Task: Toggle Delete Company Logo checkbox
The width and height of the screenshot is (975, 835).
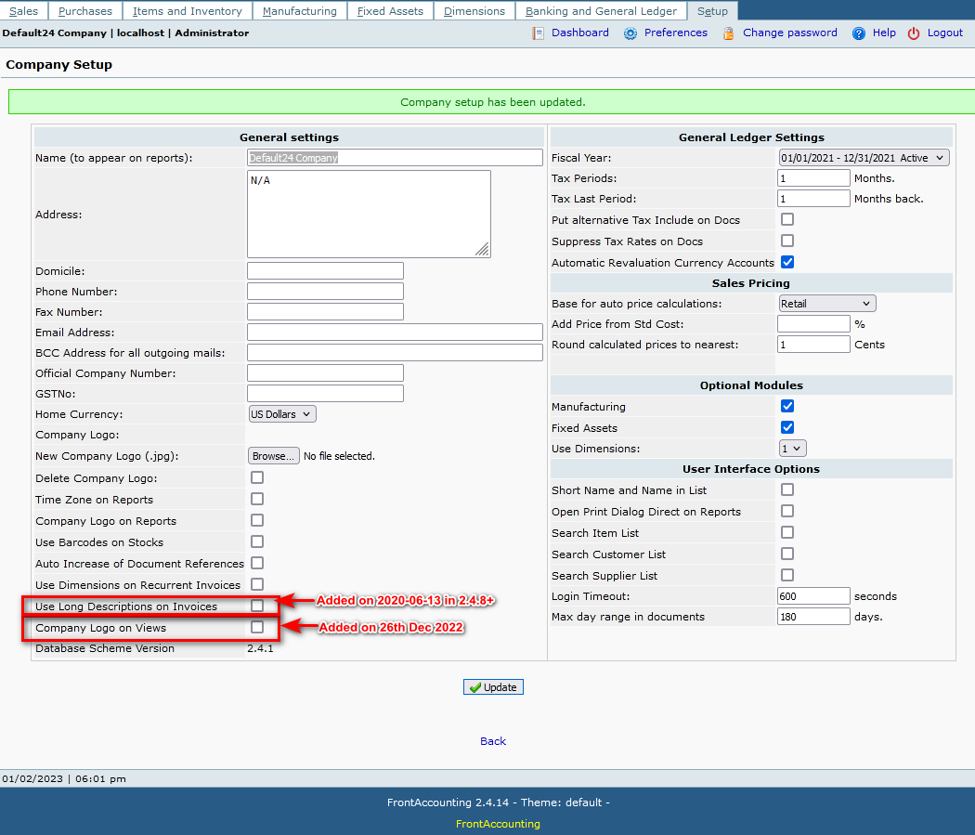Action: pyautogui.click(x=257, y=477)
